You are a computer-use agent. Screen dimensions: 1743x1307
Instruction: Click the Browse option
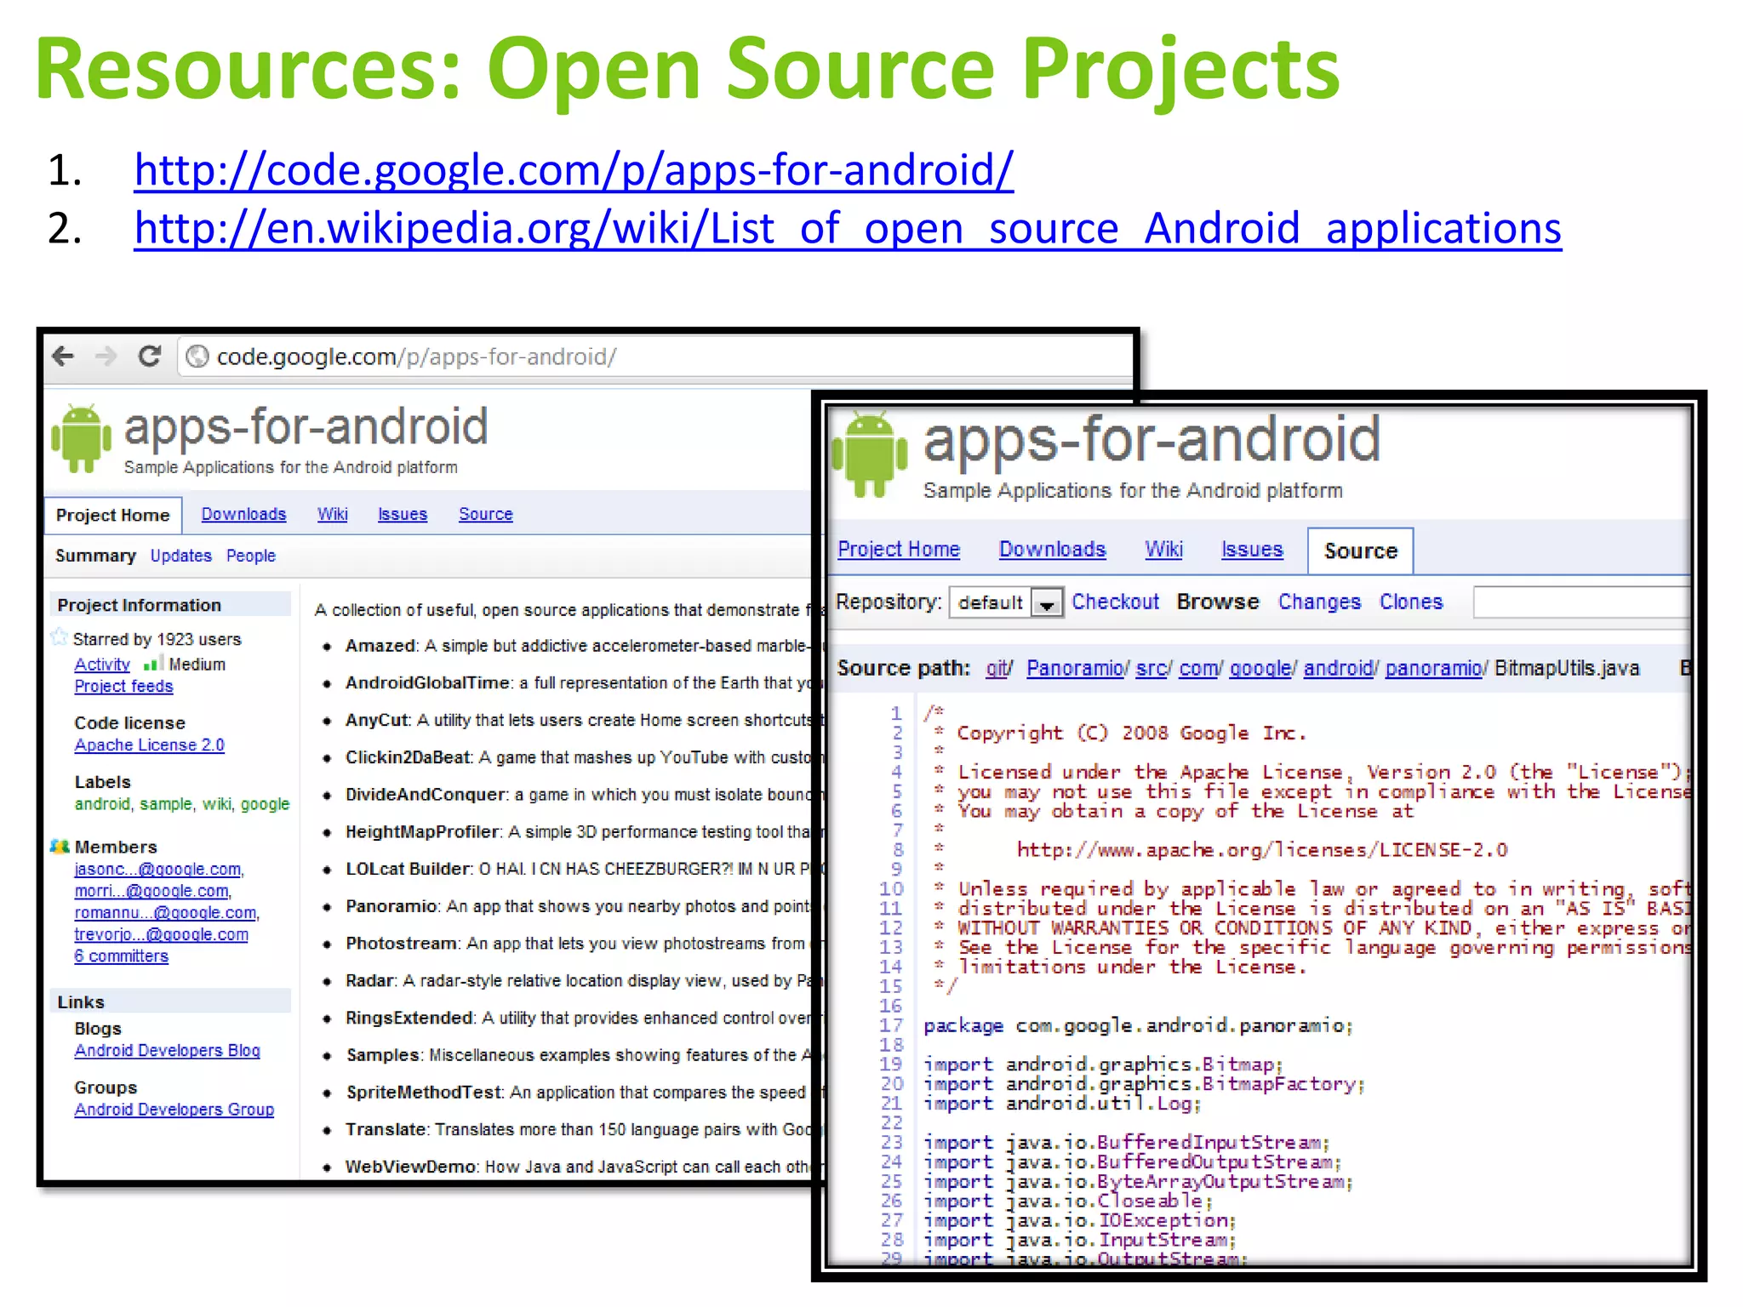point(1218,602)
